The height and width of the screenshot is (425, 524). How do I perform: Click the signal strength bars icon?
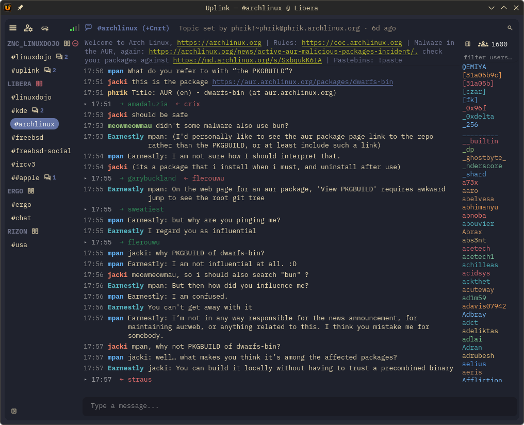point(74,28)
